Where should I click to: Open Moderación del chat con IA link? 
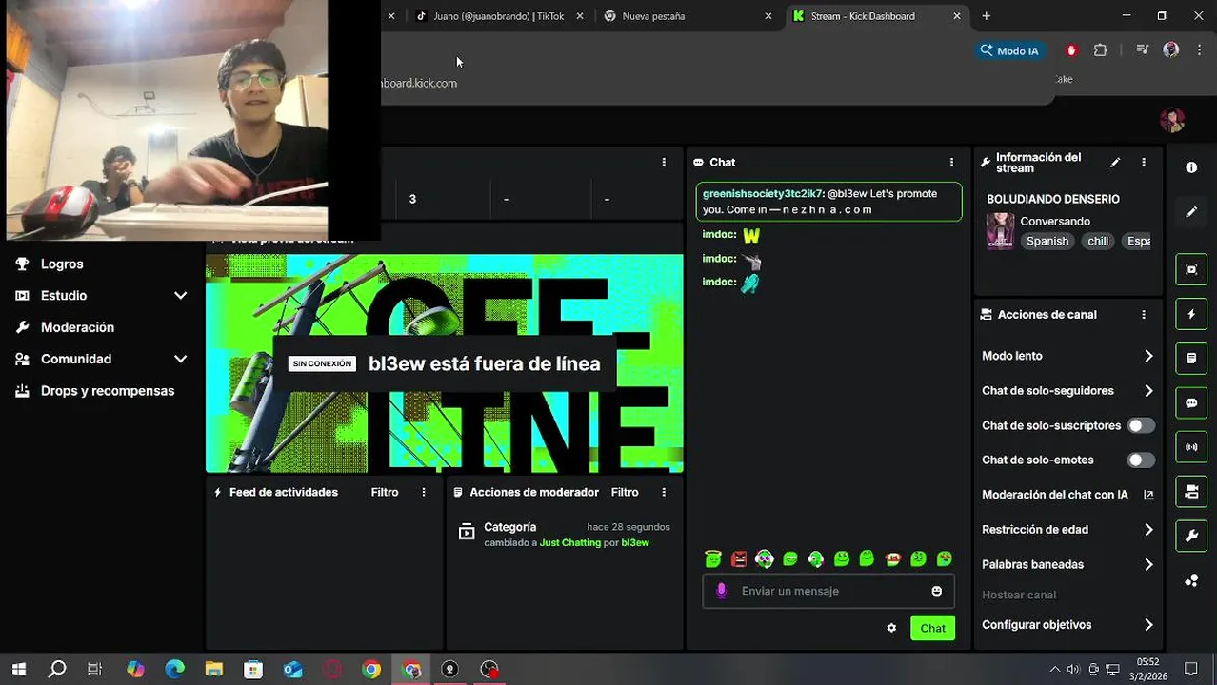[1067, 495]
